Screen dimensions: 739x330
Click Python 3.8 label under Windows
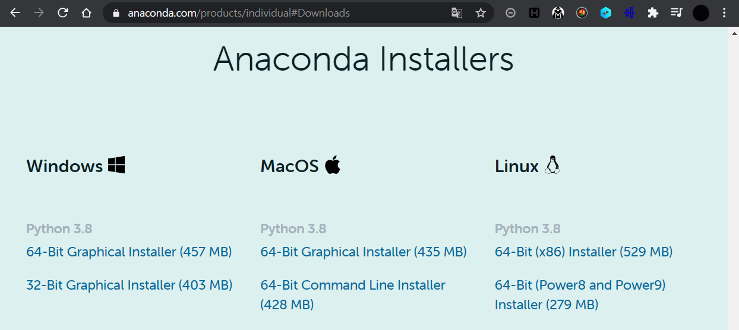[59, 229]
